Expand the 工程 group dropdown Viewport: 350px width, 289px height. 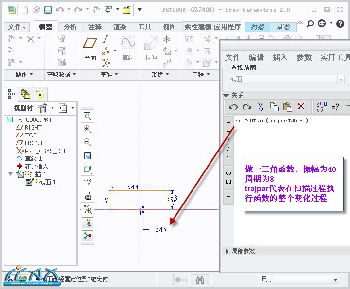click(x=201, y=74)
